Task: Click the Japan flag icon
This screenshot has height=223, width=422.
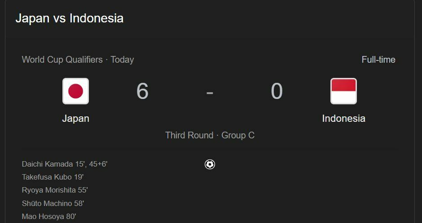Action: tap(75, 91)
